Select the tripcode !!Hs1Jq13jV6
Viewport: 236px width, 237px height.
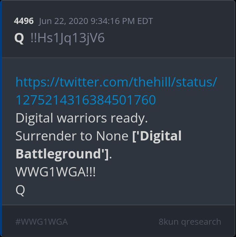tap(67, 39)
